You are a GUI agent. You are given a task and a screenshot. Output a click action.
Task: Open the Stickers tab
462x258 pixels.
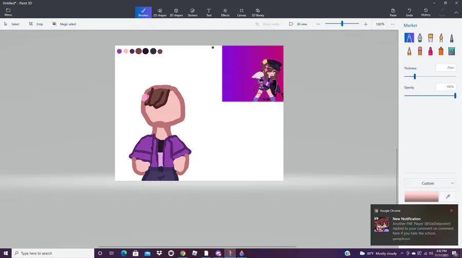click(x=192, y=12)
